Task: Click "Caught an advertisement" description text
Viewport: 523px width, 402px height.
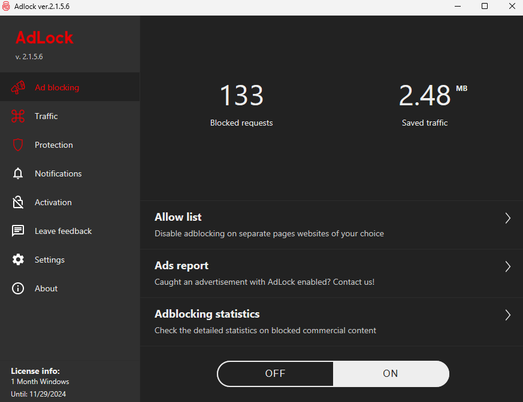Action: pyautogui.click(x=265, y=282)
